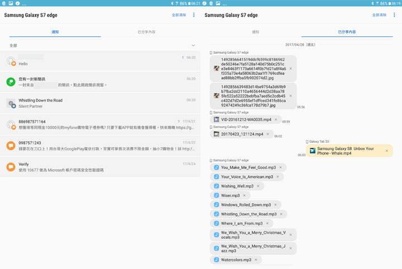Tap 全部清除 in the right panel
This screenshot has height=269, width=402.
coord(379,15)
